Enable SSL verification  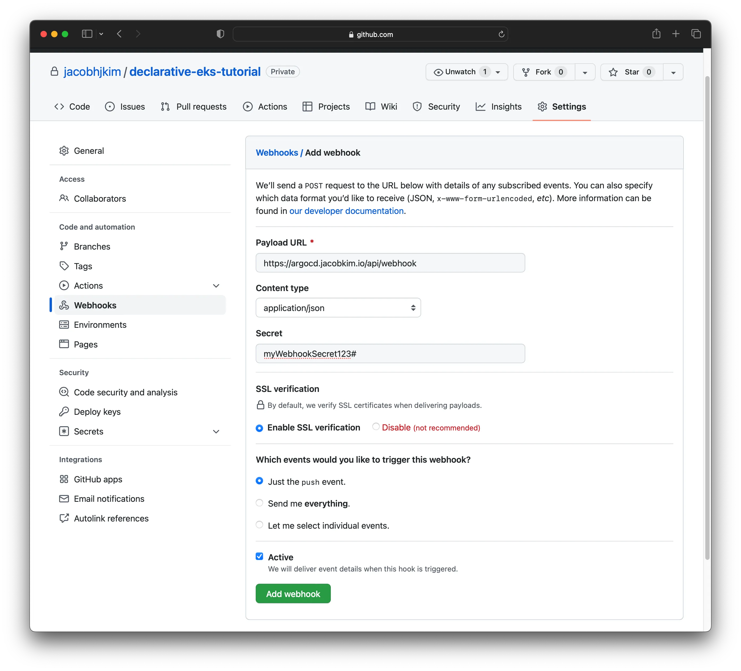pyautogui.click(x=259, y=427)
